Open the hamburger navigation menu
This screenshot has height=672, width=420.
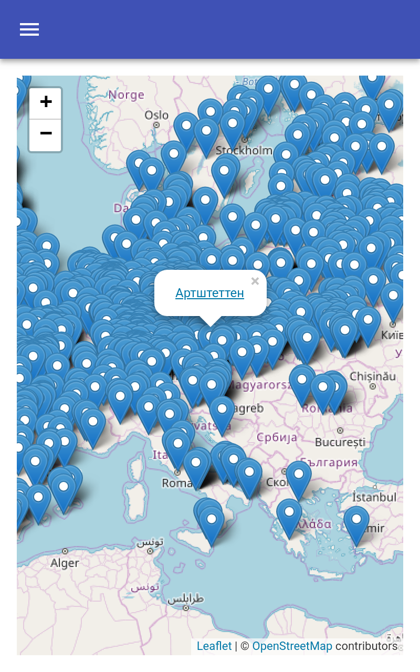pos(29,29)
